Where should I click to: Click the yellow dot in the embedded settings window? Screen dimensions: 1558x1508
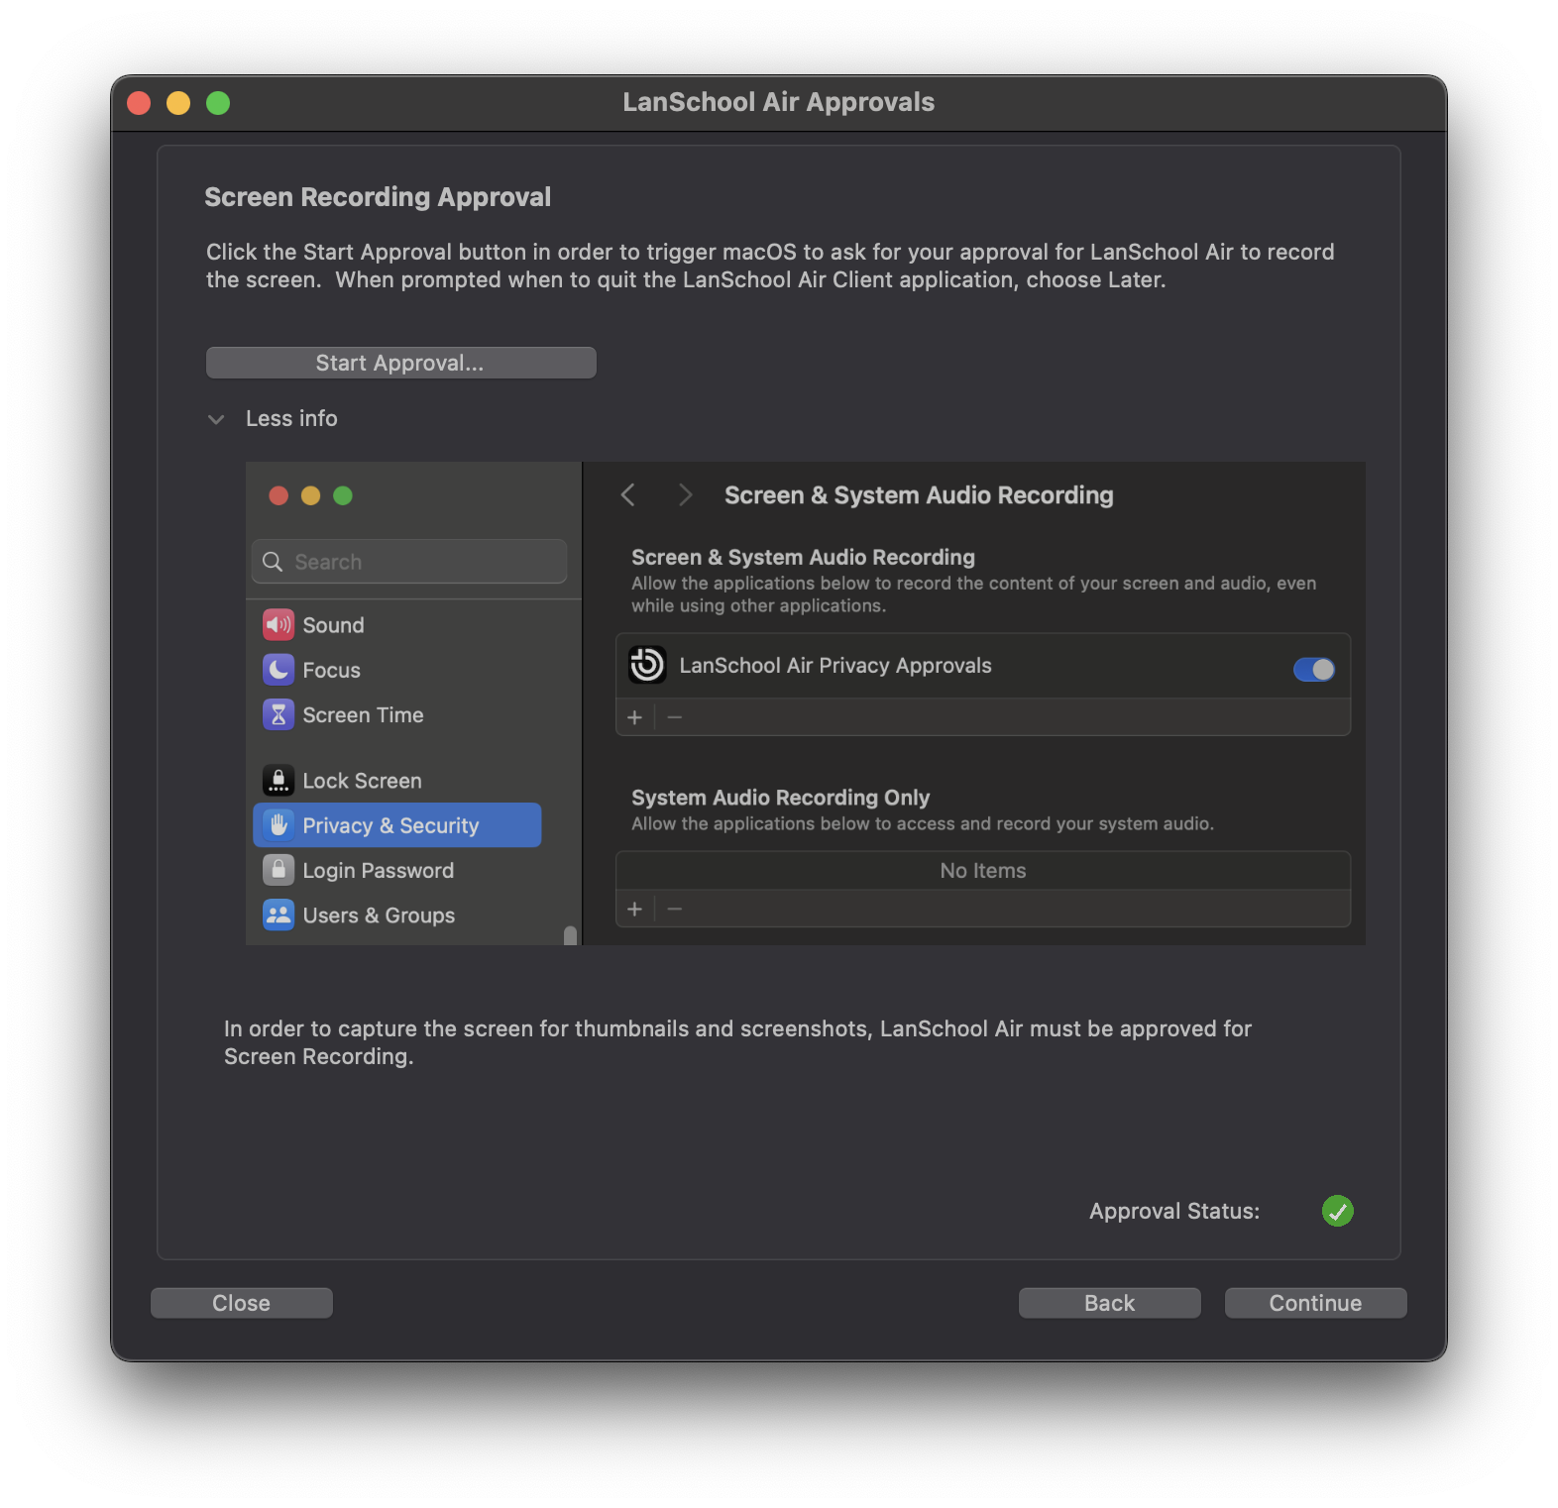point(311,495)
